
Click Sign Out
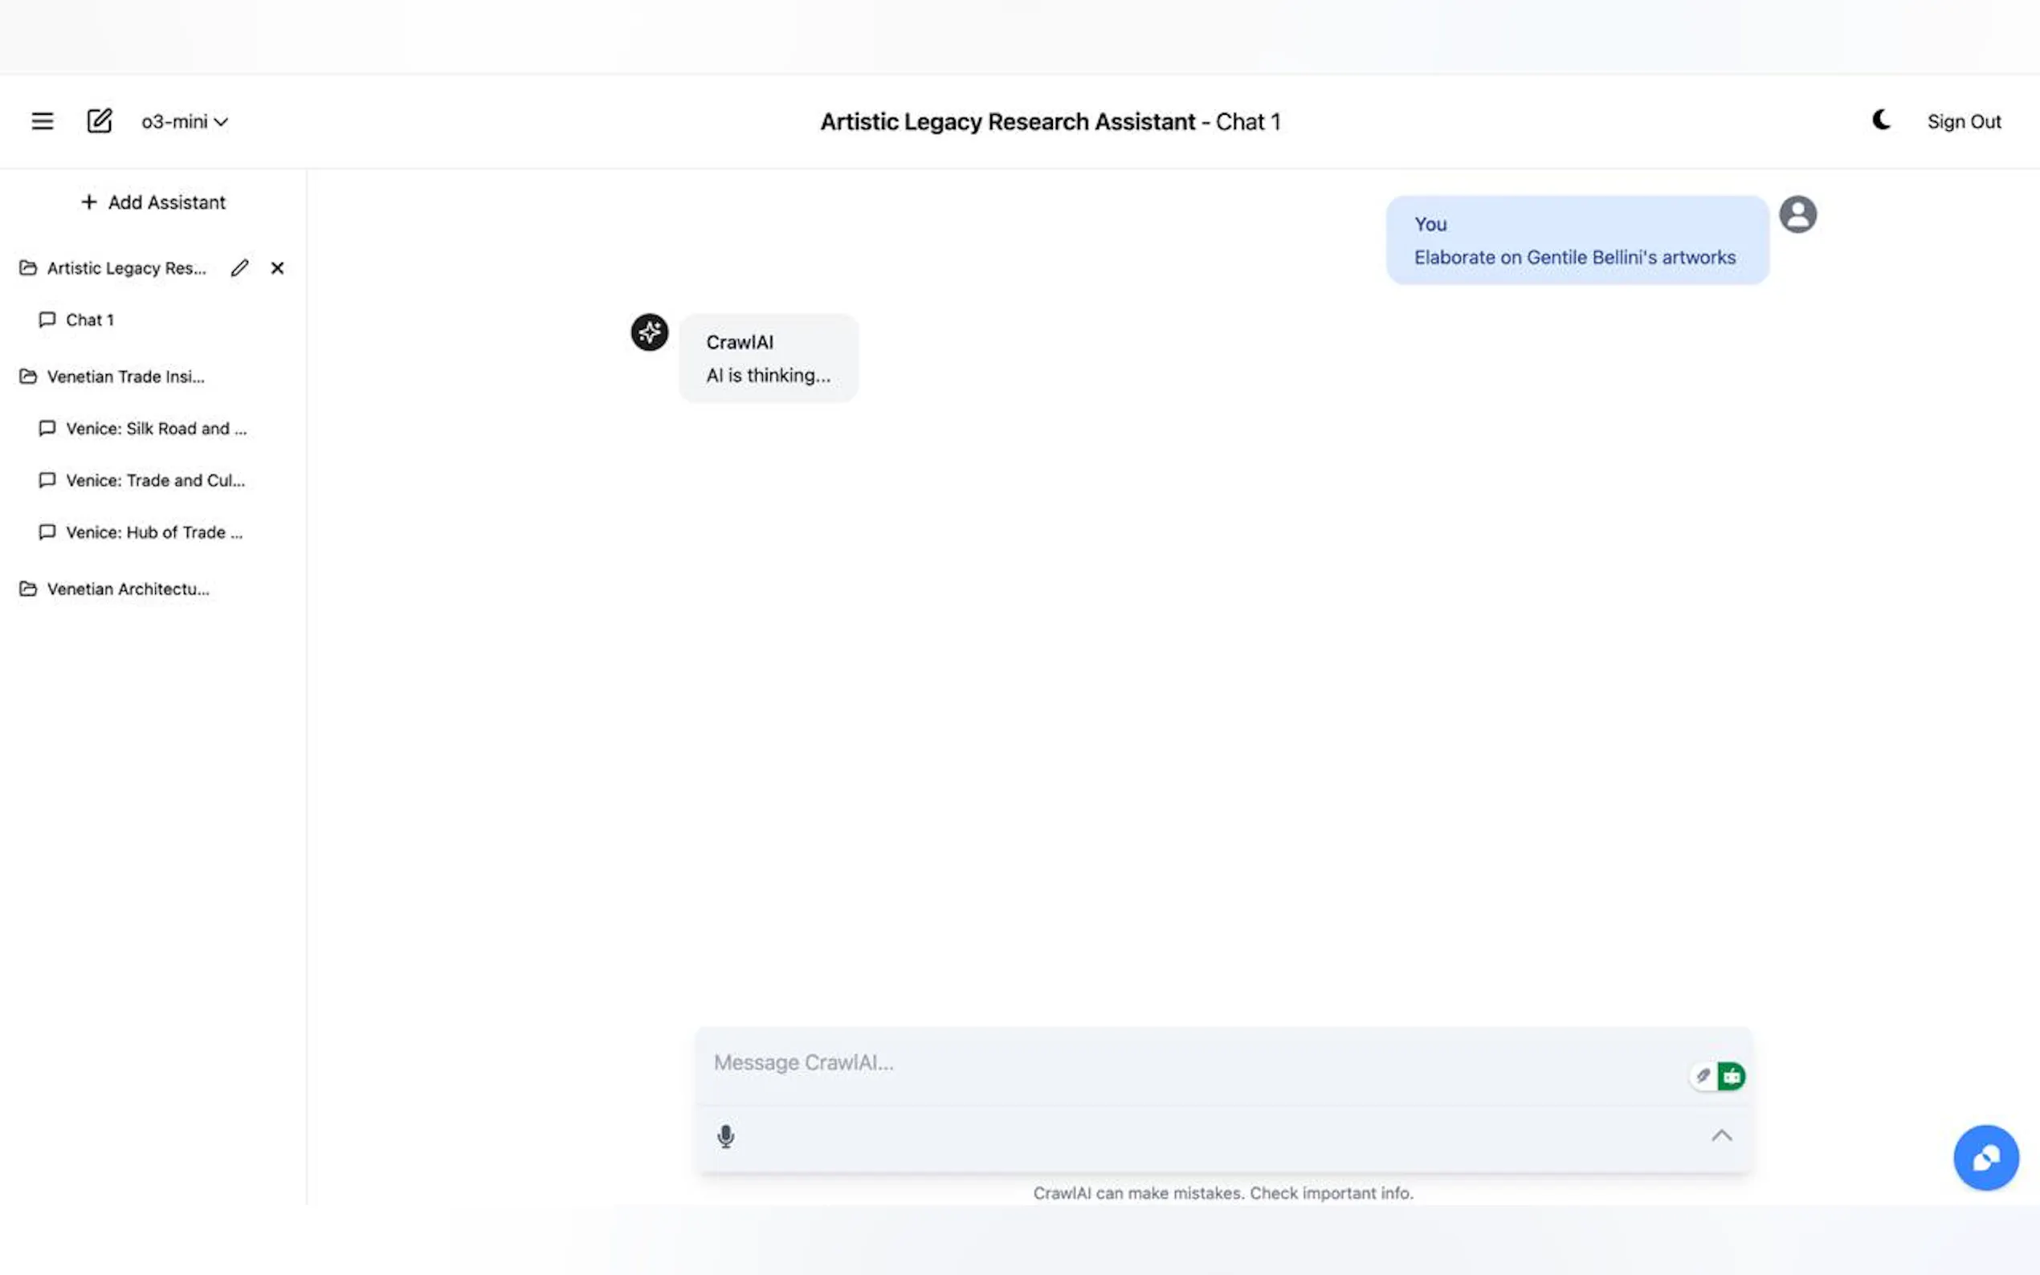(x=1963, y=121)
